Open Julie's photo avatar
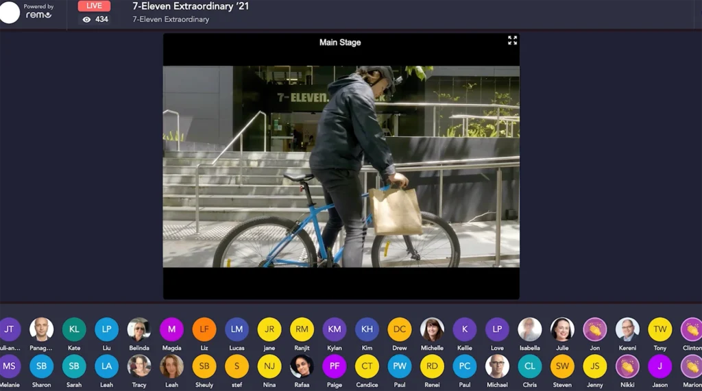 click(562, 329)
